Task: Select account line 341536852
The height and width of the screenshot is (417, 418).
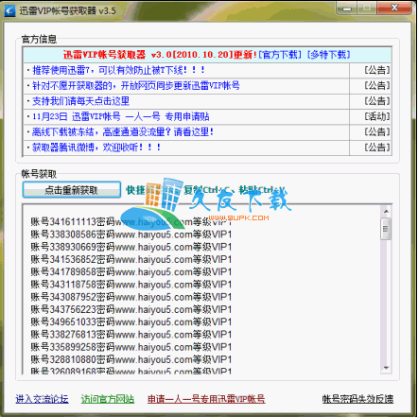Action: pyautogui.click(x=131, y=259)
